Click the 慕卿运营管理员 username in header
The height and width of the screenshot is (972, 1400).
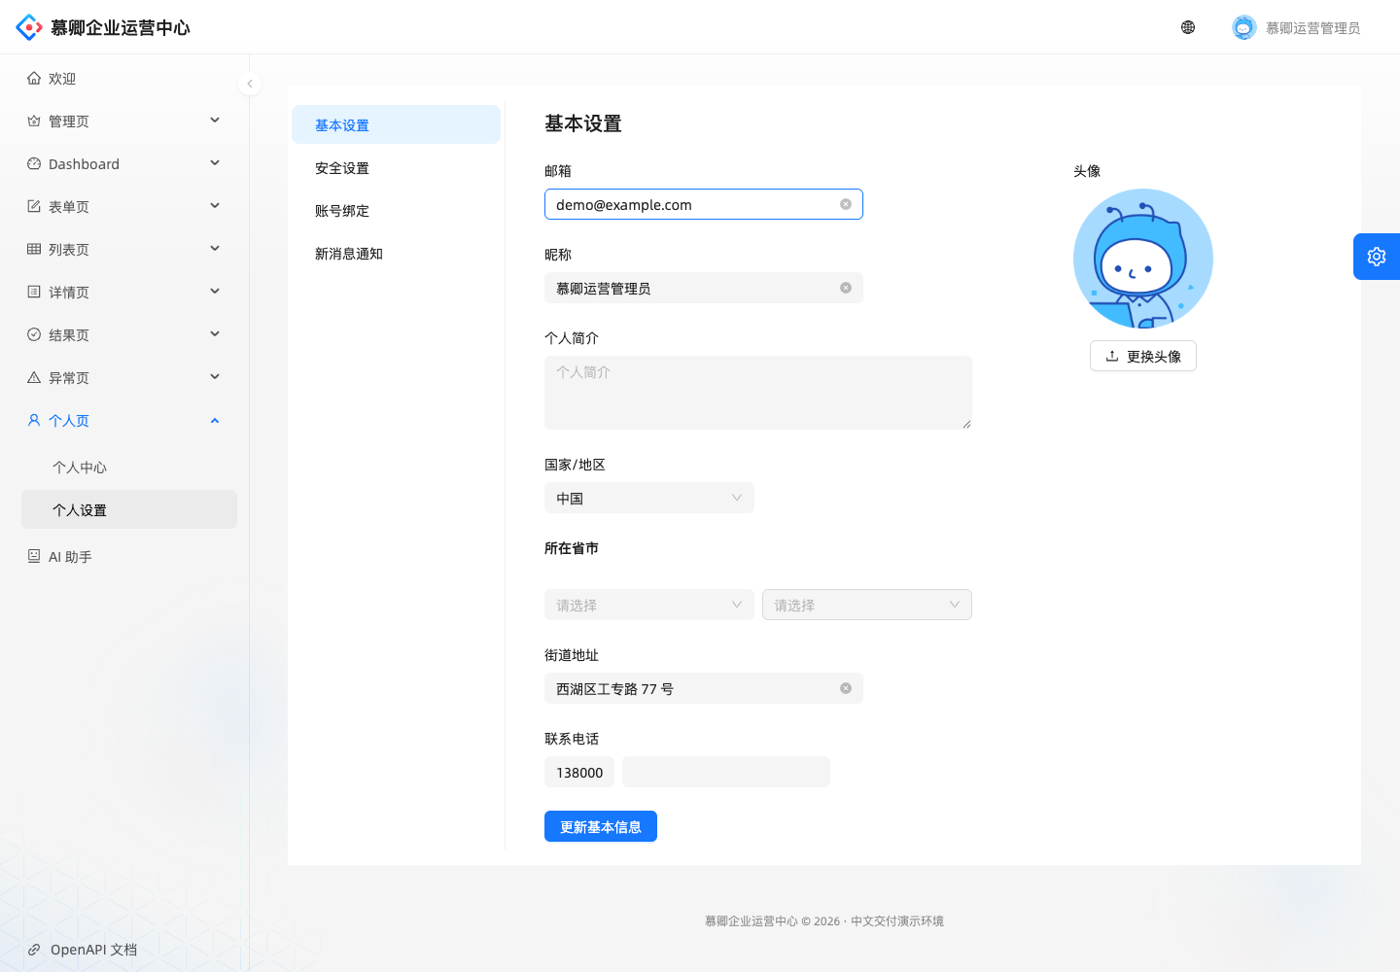[1312, 28]
